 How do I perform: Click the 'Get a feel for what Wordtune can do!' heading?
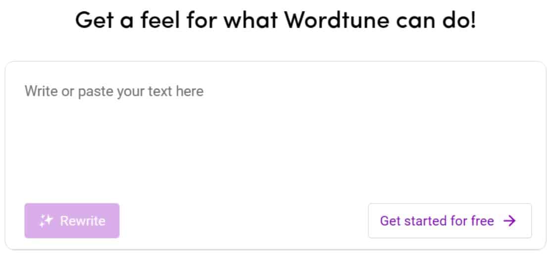[x=275, y=20]
